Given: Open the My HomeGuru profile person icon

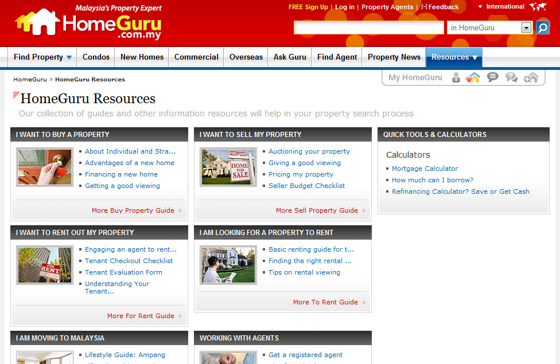Looking at the screenshot, I should pyautogui.click(x=456, y=78).
